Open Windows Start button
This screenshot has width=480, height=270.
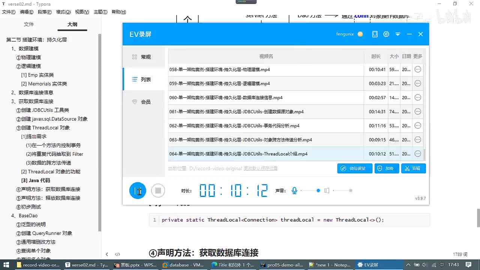coord(6,265)
